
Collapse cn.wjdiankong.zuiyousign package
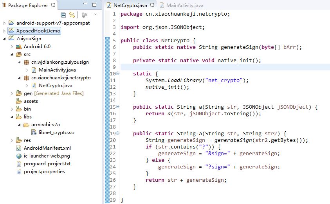19,62
